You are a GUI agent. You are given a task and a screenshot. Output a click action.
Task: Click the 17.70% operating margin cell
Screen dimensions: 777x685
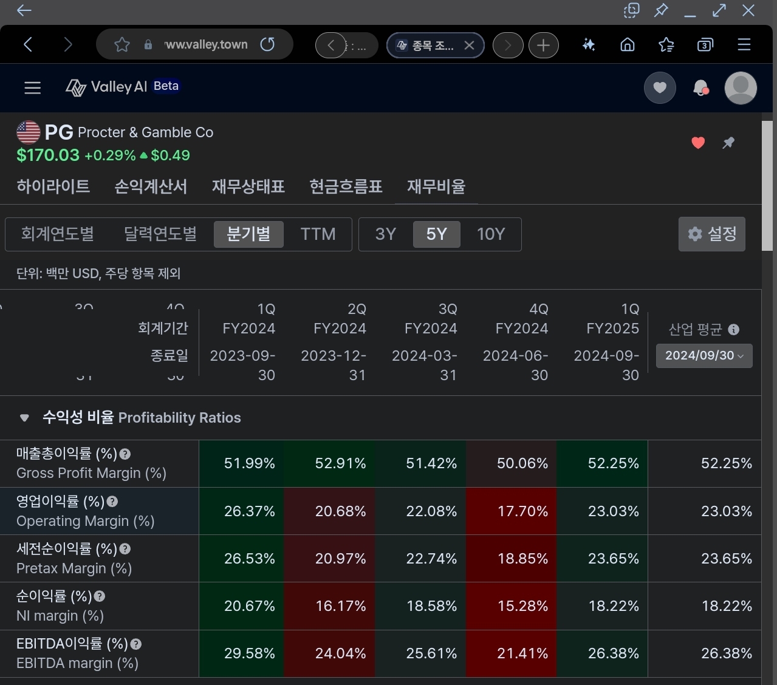(511, 511)
